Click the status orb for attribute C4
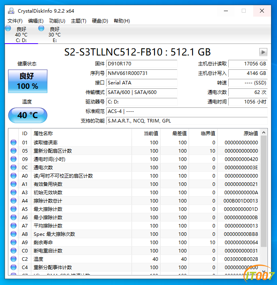 click(13, 267)
